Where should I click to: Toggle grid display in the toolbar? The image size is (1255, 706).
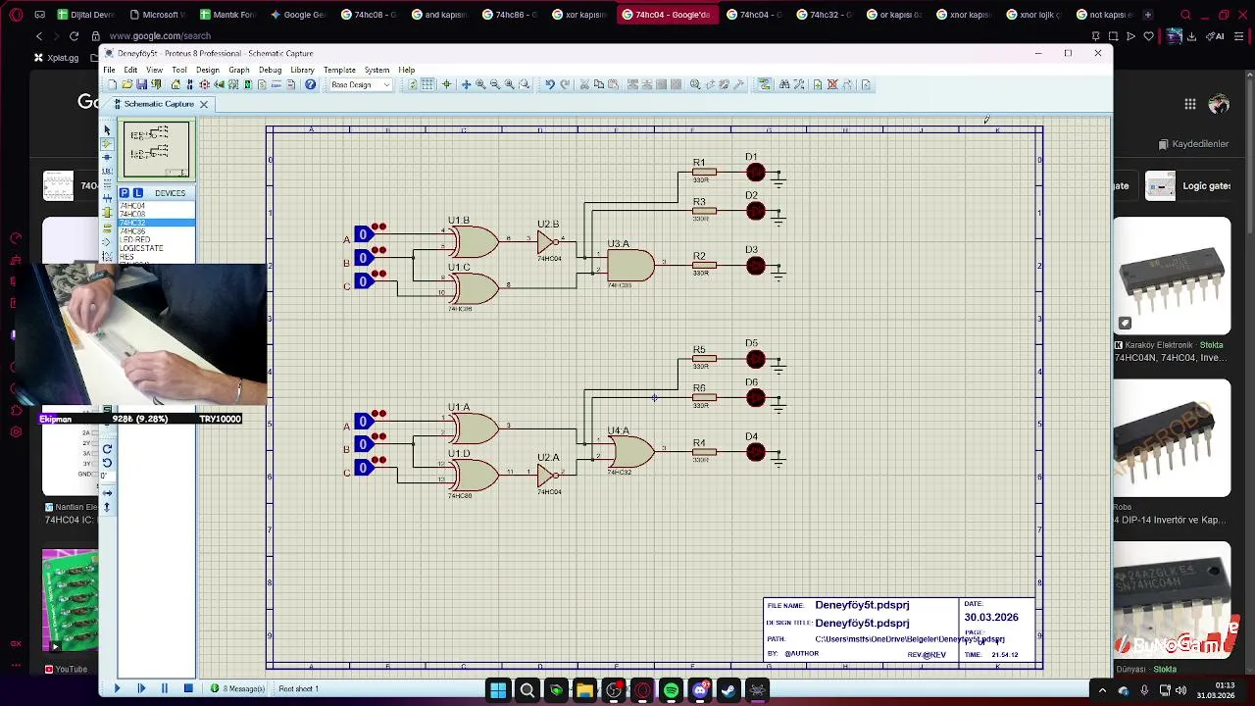click(x=427, y=84)
